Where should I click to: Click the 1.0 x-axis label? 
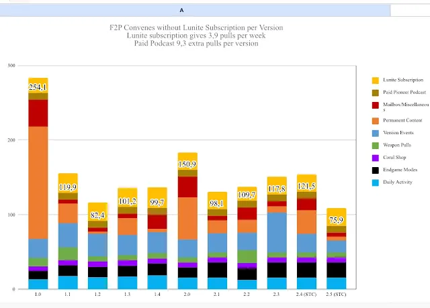[x=38, y=295]
